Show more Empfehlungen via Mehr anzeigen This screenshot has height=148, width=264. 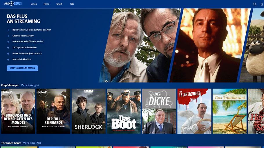click(30, 85)
